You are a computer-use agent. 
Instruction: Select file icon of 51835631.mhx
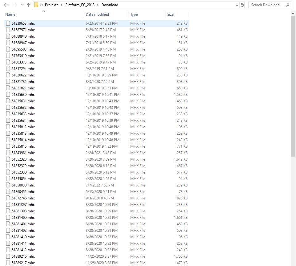pyautogui.click(x=8, y=101)
